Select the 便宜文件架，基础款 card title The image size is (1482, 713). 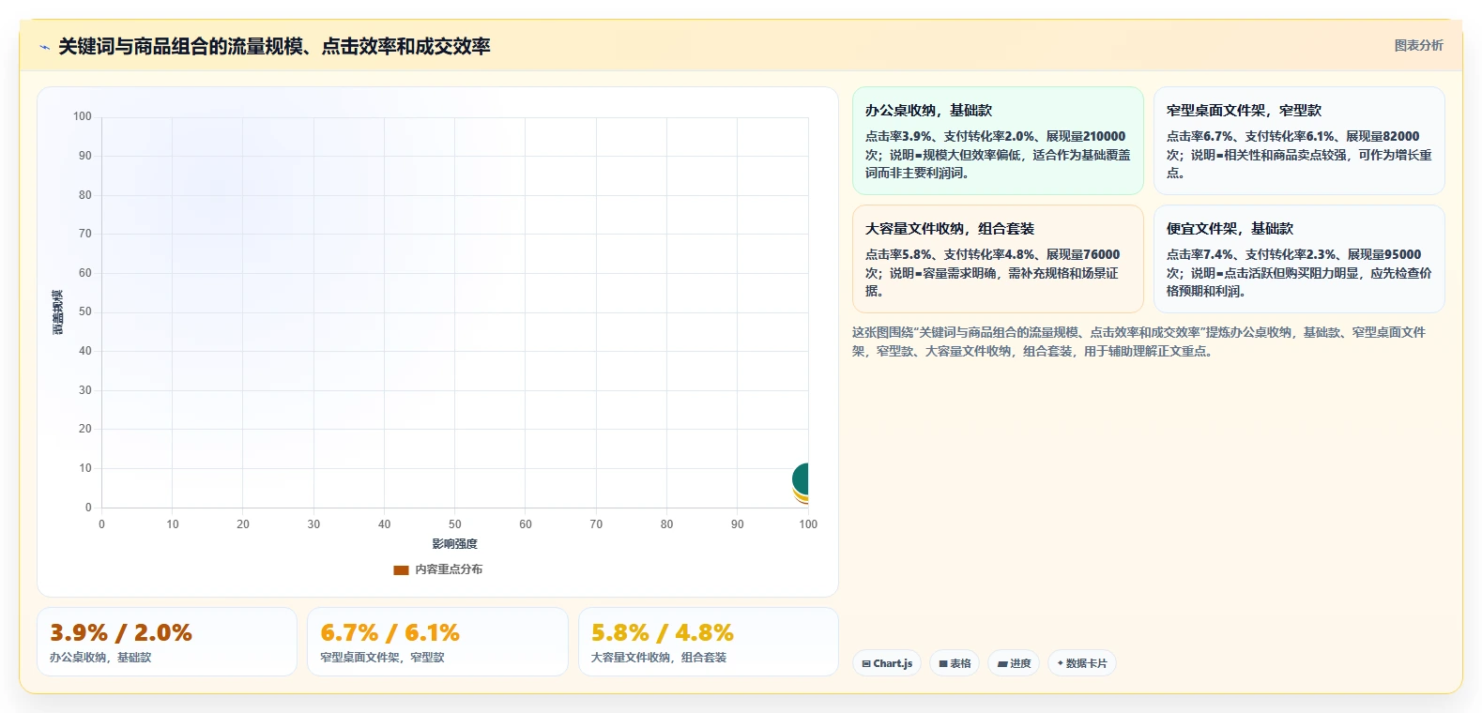point(1230,229)
